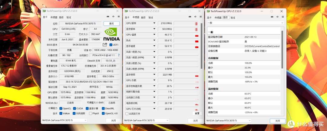Screen dimensions: 327x131
Task: Click 关闭 button in middle sensors window
Action: point(195,121)
